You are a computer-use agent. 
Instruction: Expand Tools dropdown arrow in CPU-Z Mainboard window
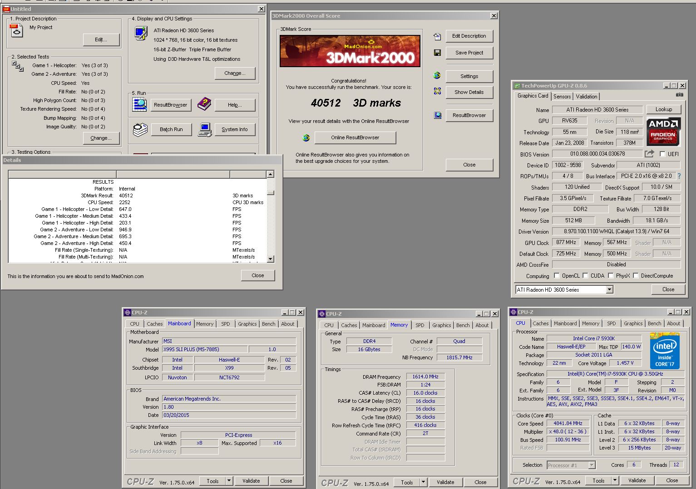pos(229,481)
